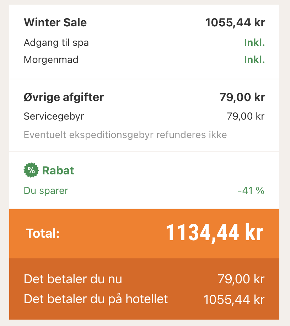
Task: Click the Adgang til spa label
Action: coord(56,43)
